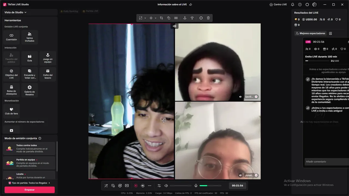Click the rotate source icon
Screen dimensions: 349x196
tap(169, 18)
